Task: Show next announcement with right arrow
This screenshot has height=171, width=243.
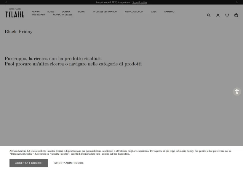Action: tap(237, 2)
